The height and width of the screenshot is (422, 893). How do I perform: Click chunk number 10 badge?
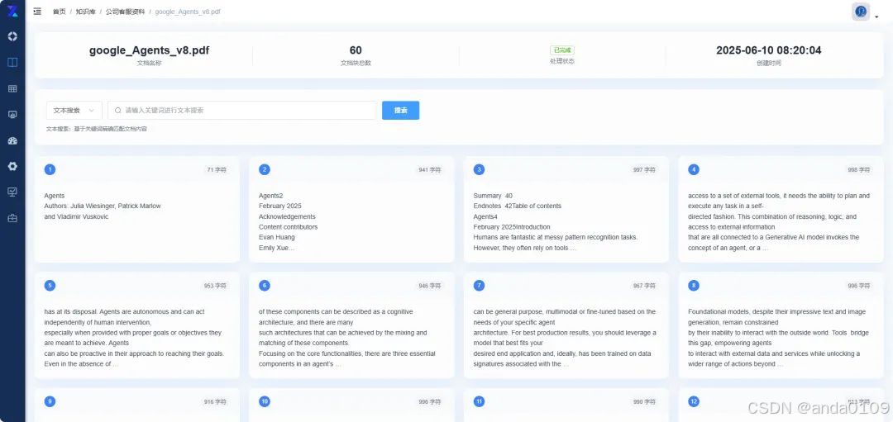point(265,401)
